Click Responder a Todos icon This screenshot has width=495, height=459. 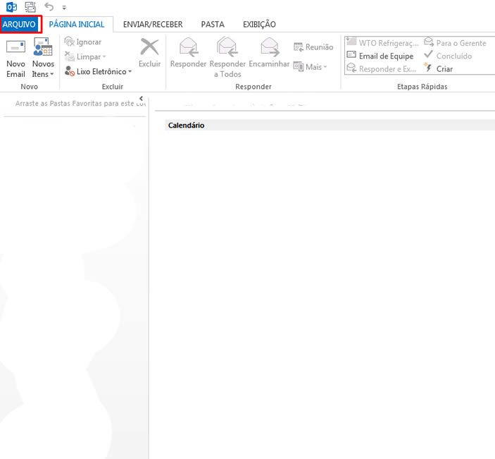(227, 47)
